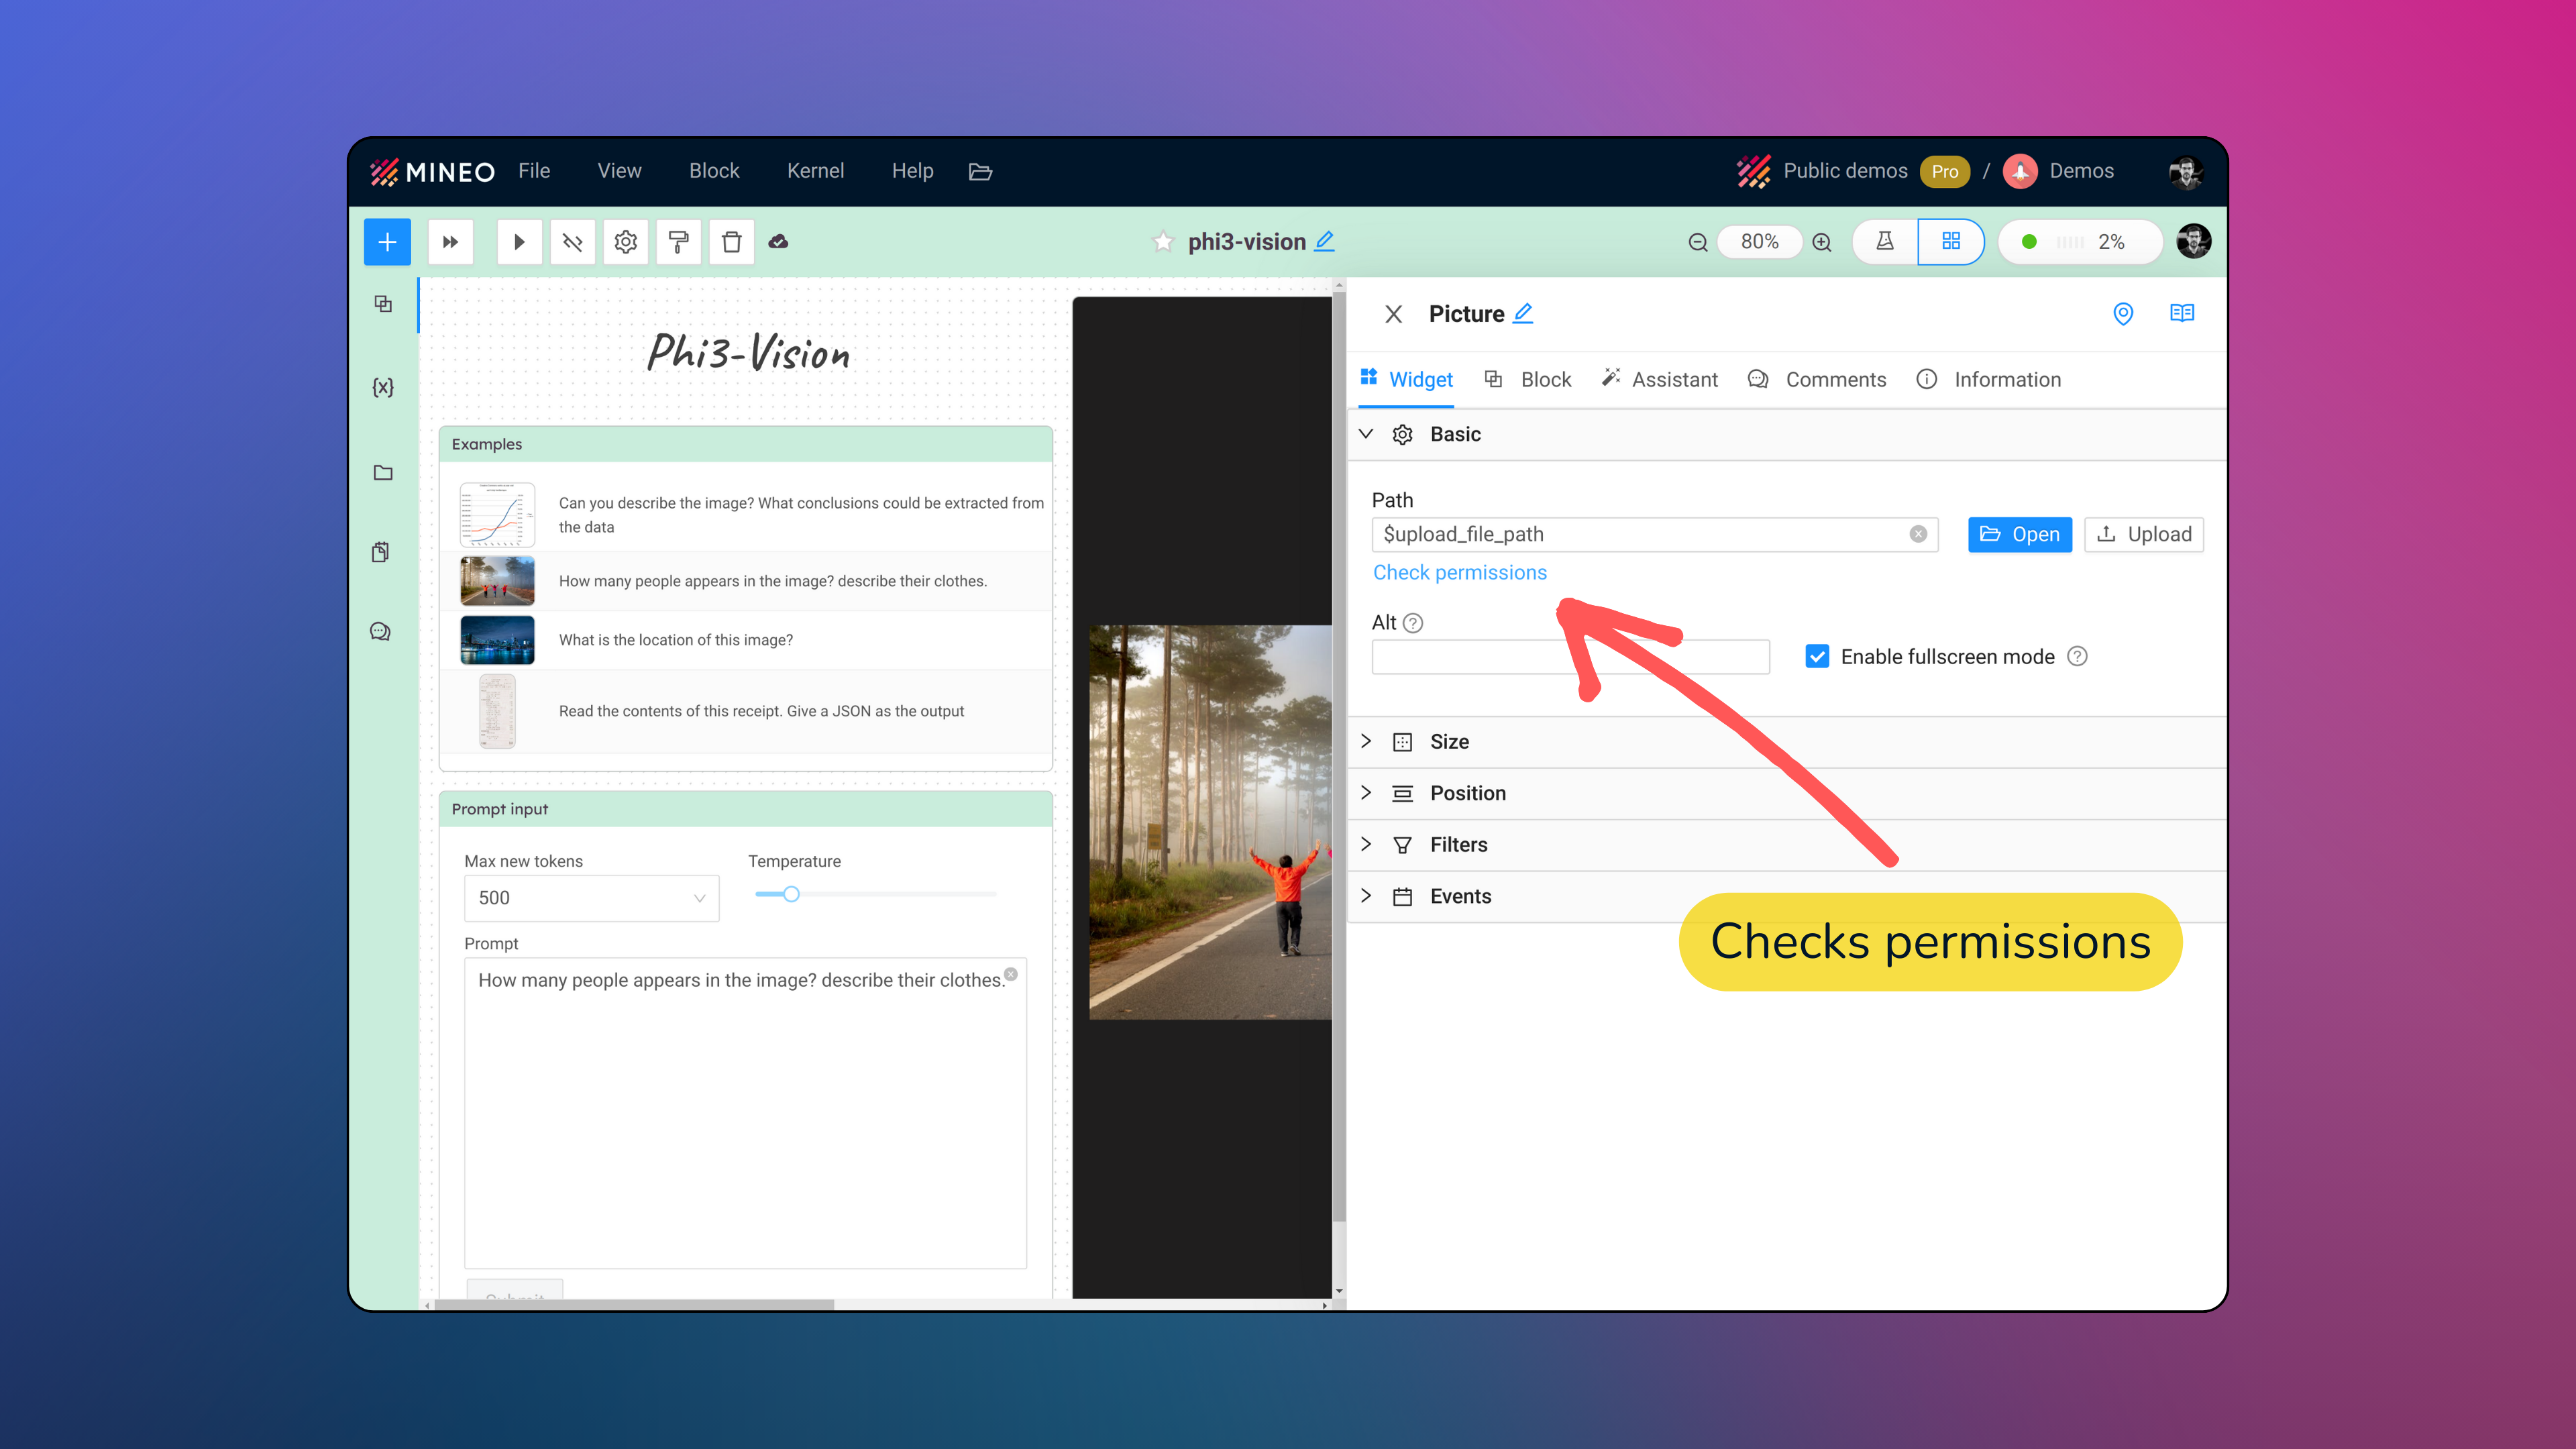Zoom in with the plus magnifier
The height and width of the screenshot is (1449, 2576).
(x=1822, y=242)
